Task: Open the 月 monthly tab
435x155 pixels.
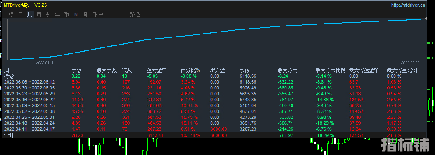Action: (39, 14)
